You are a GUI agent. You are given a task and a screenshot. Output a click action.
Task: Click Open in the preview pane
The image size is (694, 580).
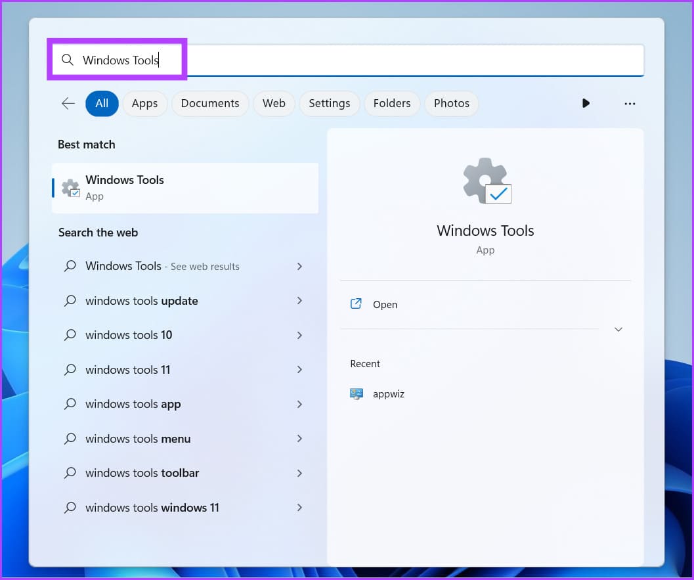click(x=385, y=305)
